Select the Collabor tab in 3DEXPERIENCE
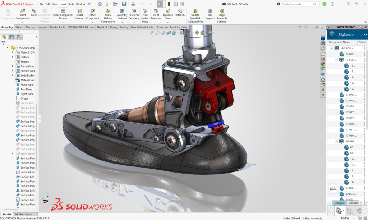This screenshot has width=368, height=220. [354, 203]
